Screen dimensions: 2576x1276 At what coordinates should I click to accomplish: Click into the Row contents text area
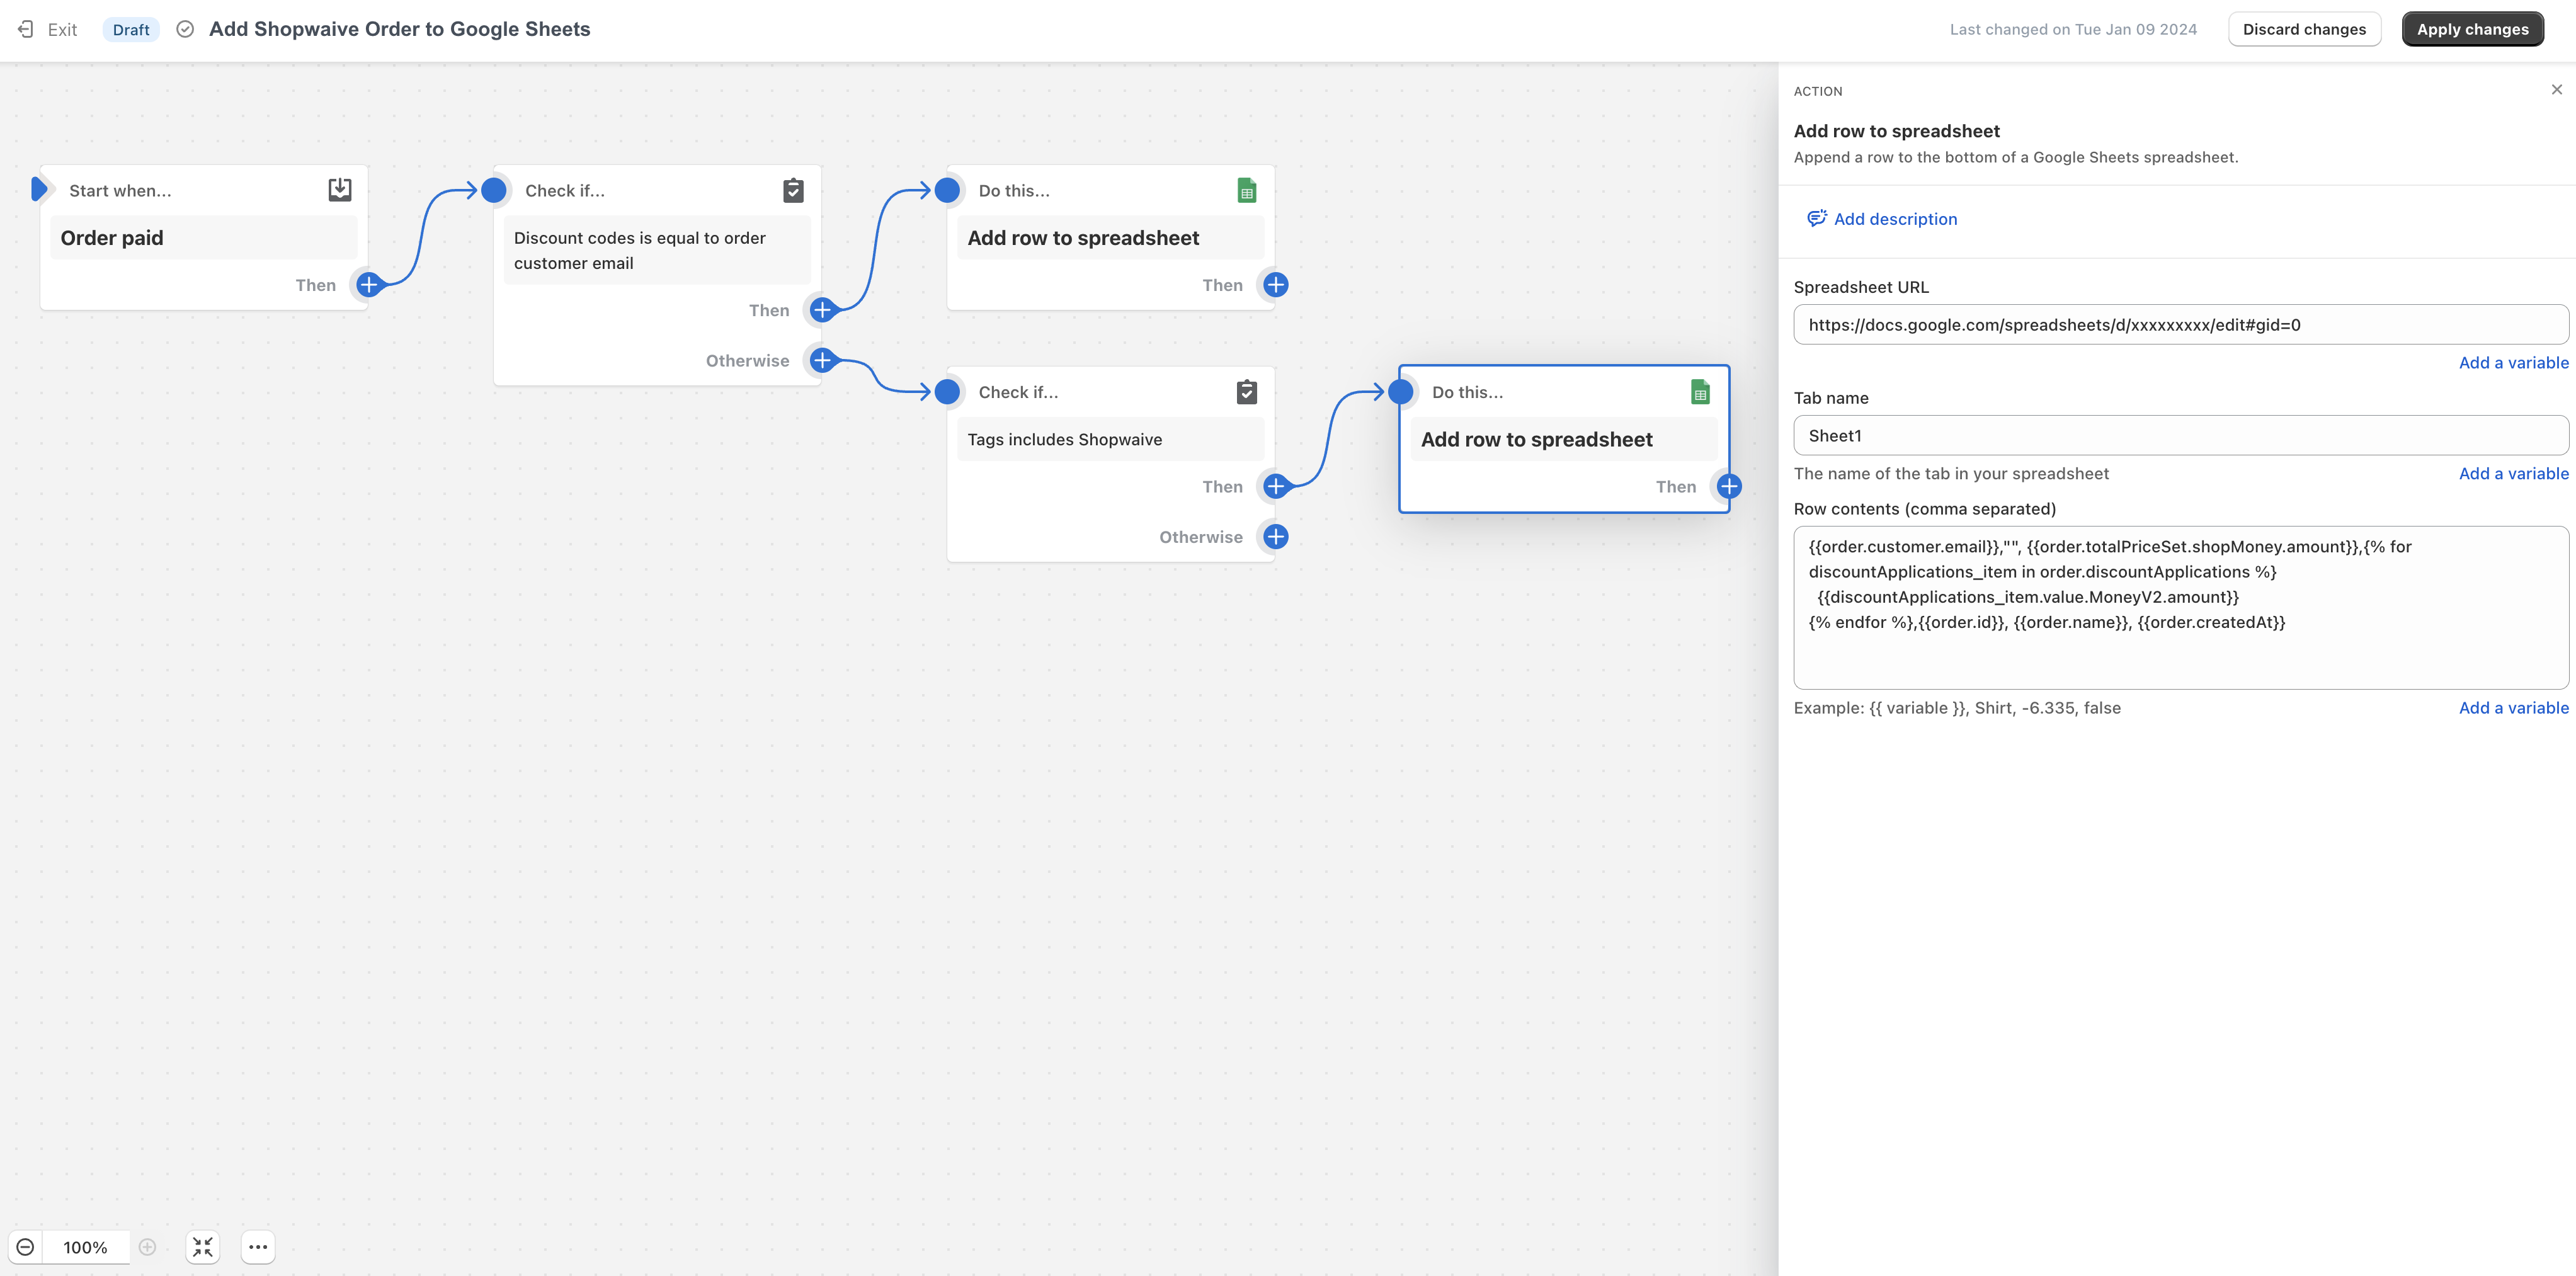(2180, 608)
